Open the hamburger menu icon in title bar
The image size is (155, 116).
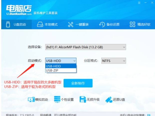click(x=139, y=3)
